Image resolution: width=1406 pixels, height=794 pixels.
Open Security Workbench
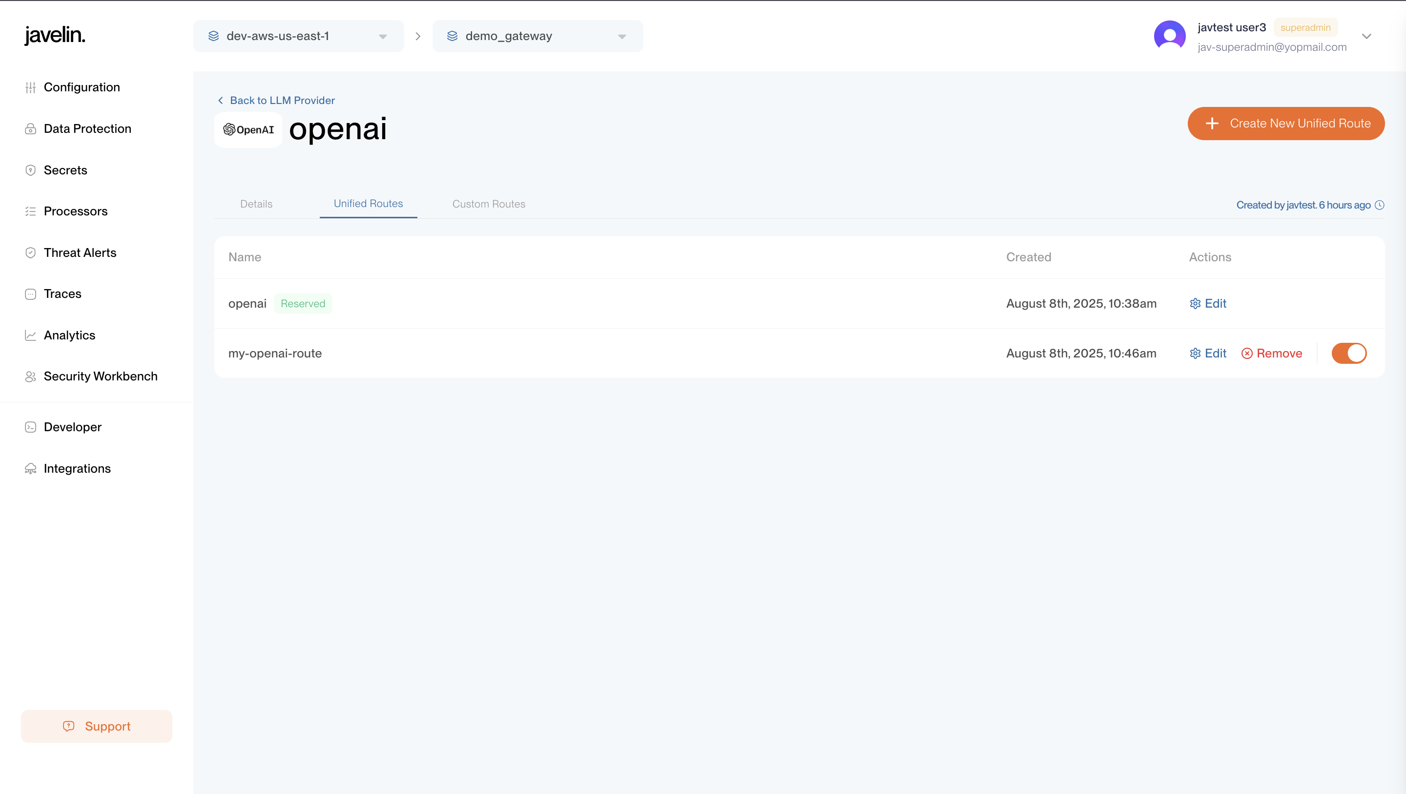[x=101, y=376]
